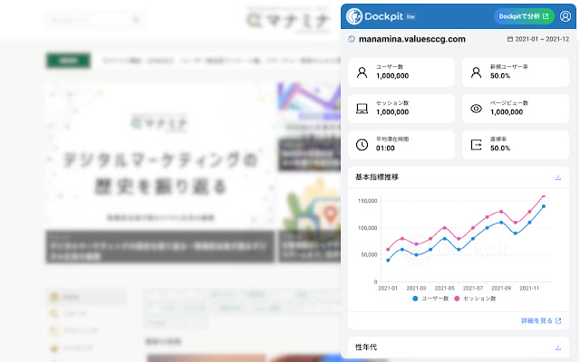The height and width of the screenshot is (362, 580).
Task: Click the last blue ユーザー数 data point
Action: [544, 206]
